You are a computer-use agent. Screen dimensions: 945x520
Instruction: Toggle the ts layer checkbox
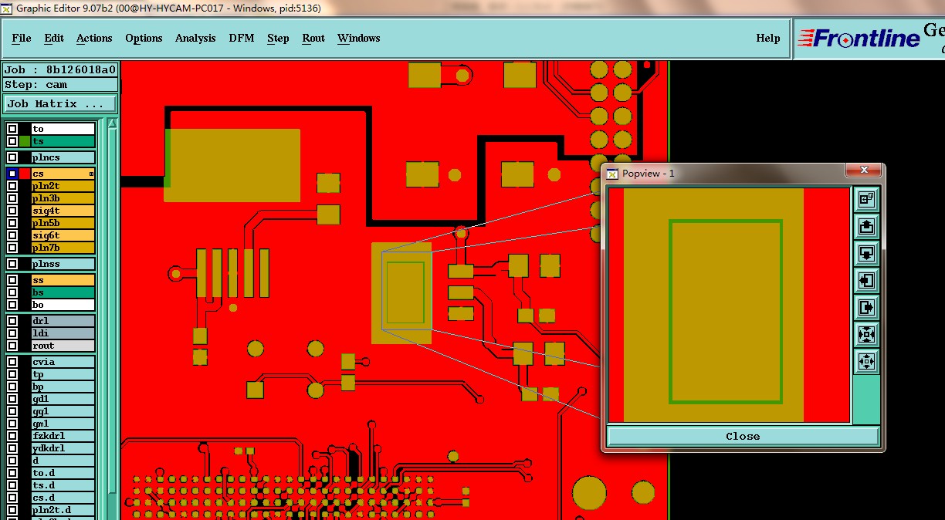pyautogui.click(x=12, y=141)
